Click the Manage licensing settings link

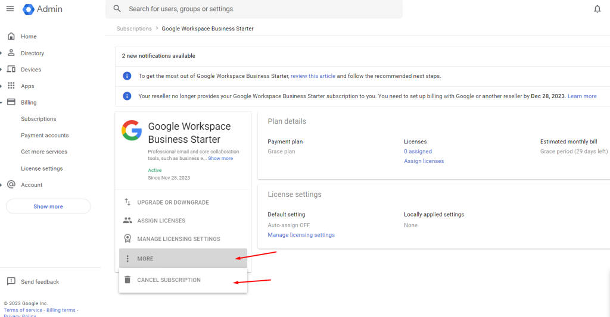pos(301,235)
